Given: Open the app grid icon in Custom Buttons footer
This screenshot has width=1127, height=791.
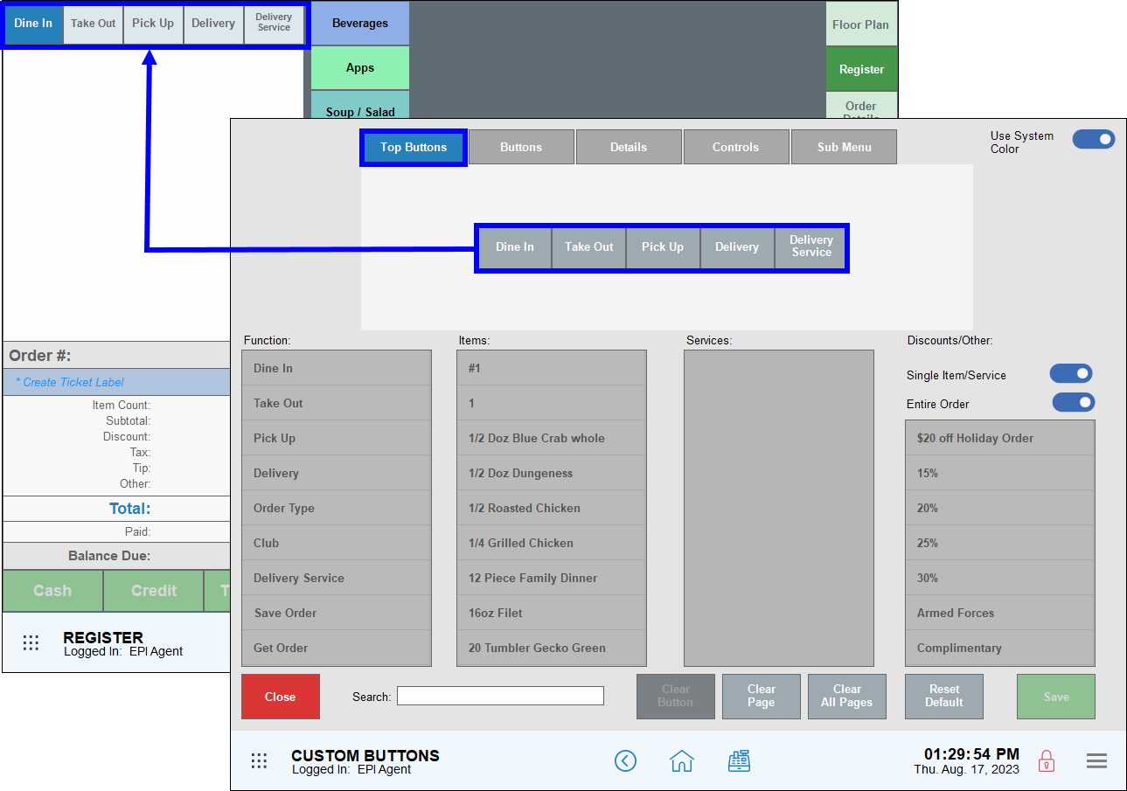Looking at the screenshot, I should [x=259, y=761].
